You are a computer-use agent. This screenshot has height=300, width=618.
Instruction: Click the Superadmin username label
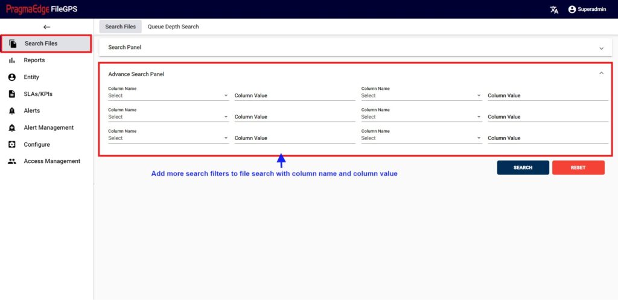pyautogui.click(x=592, y=10)
